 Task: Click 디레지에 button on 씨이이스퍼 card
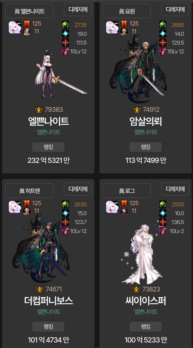tap(175, 189)
